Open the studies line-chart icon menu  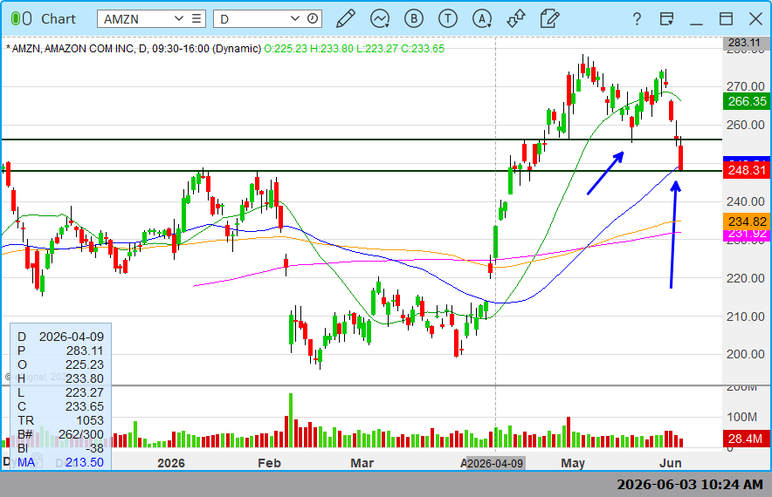pyautogui.click(x=380, y=18)
